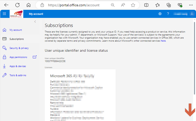The height and width of the screenshot is (121, 196).
Task: Refresh the current page
Action: [17, 5]
